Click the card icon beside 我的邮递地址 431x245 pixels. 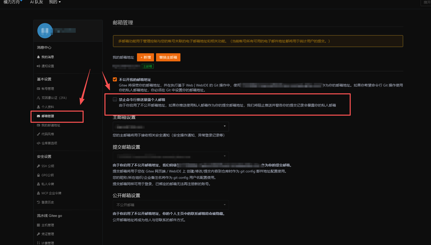pyautogui.click(x=38, y=125)
